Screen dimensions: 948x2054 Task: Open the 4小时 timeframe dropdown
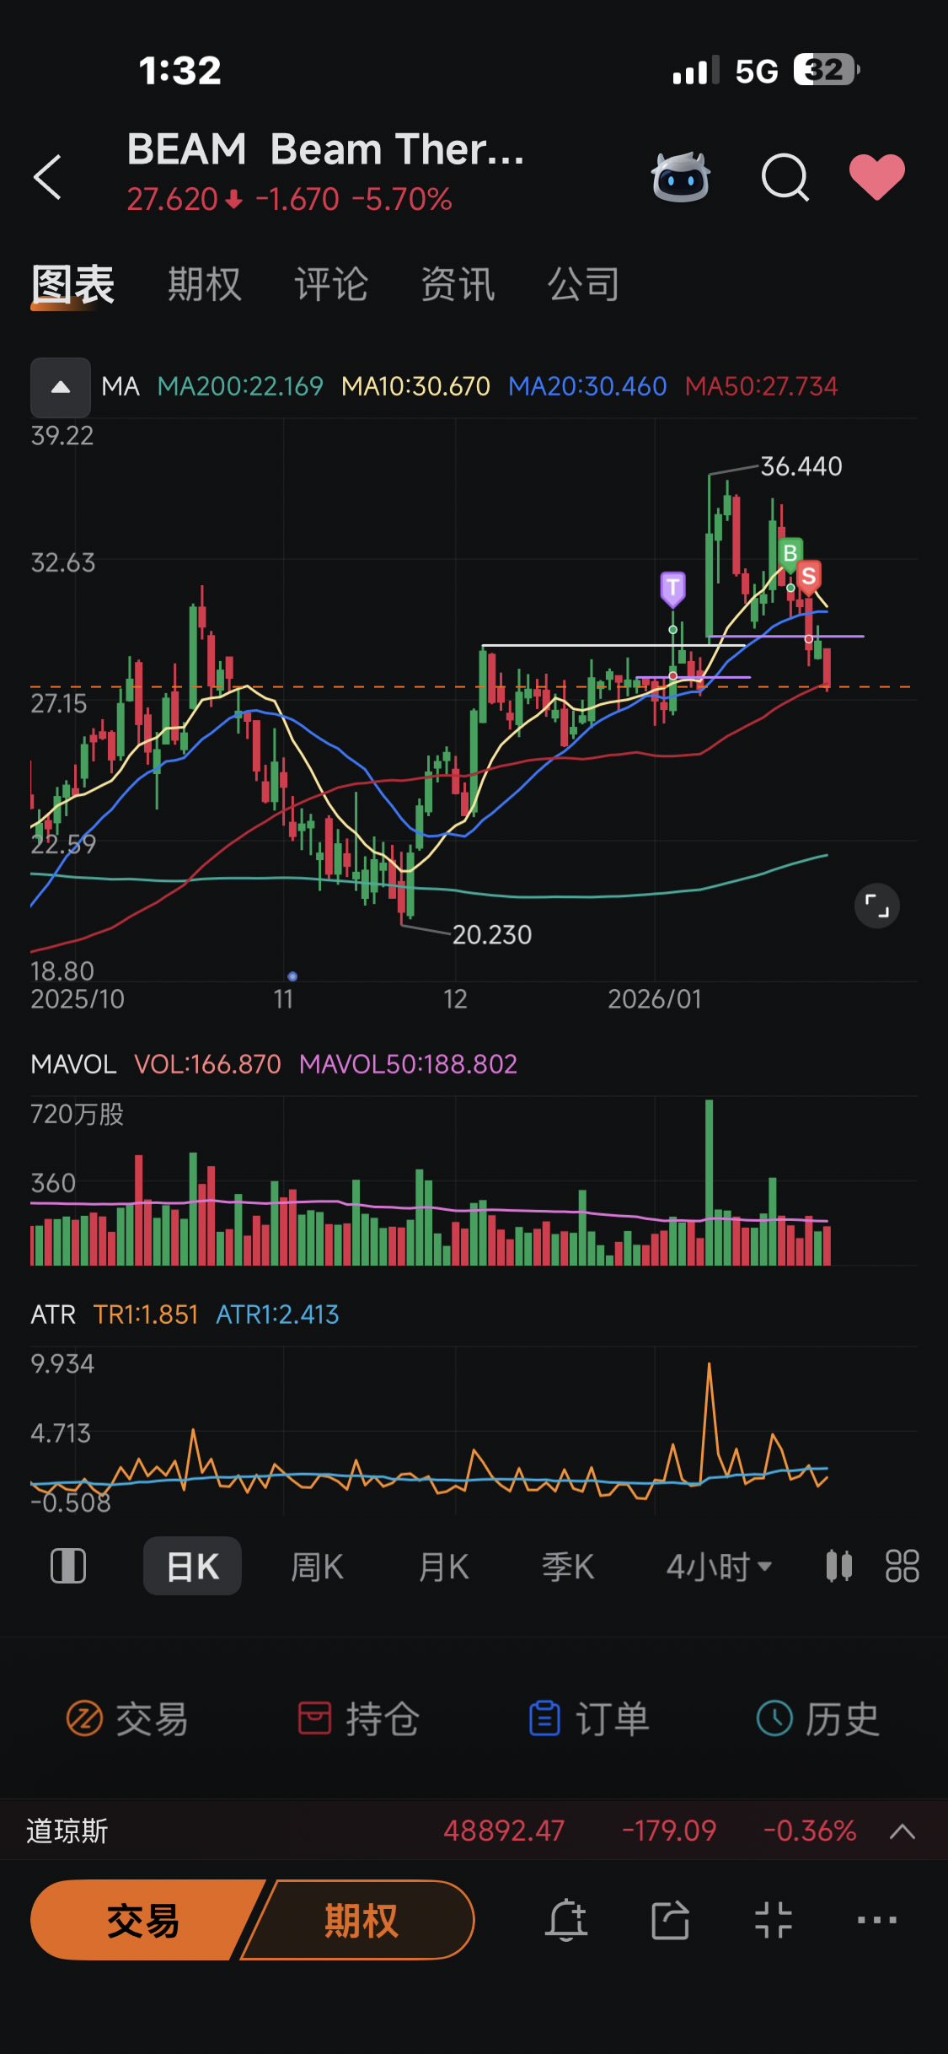tap(719, 1567)
